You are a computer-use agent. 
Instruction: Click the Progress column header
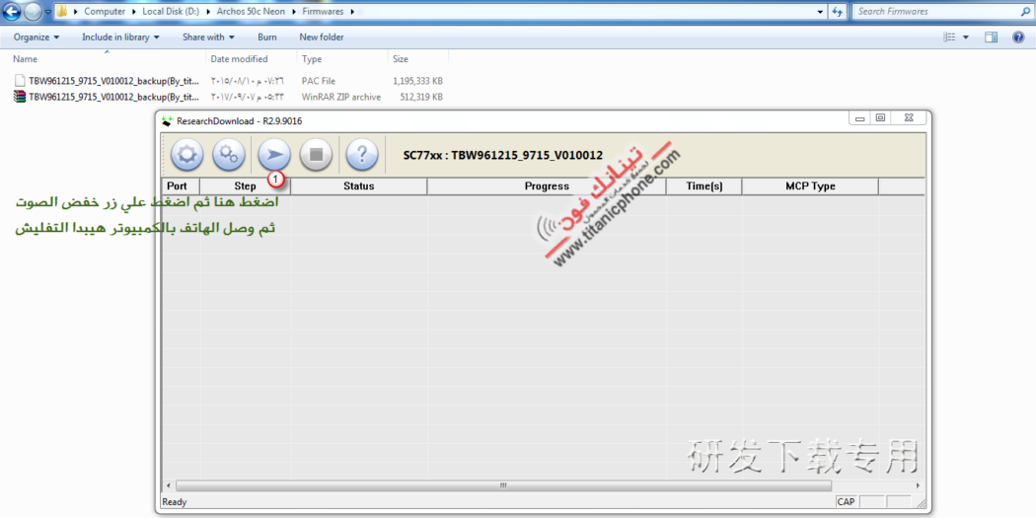[x=547, y=186]
